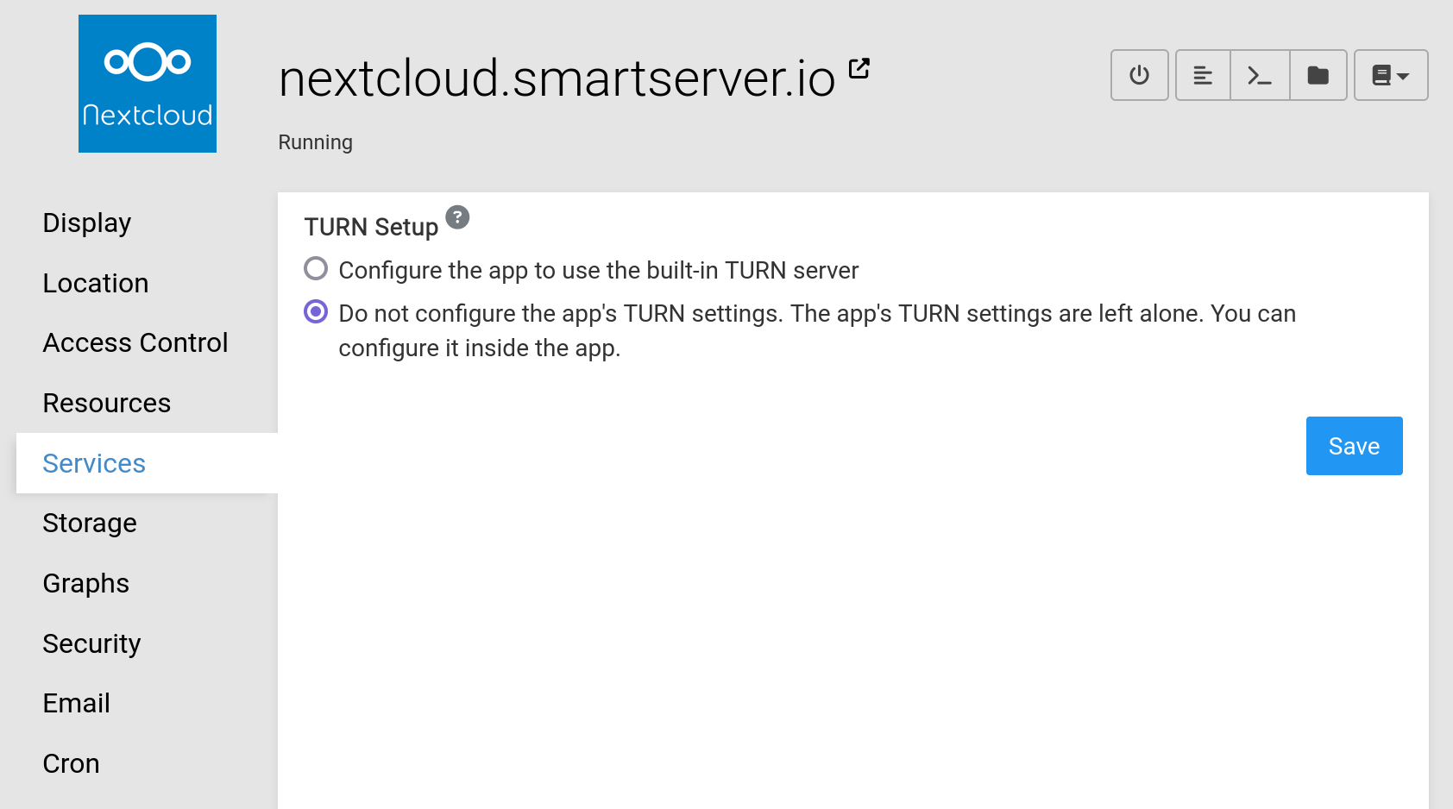Click the power icon button
The height and width of the screenshot is (809, 1453).
click(1139, 75)
